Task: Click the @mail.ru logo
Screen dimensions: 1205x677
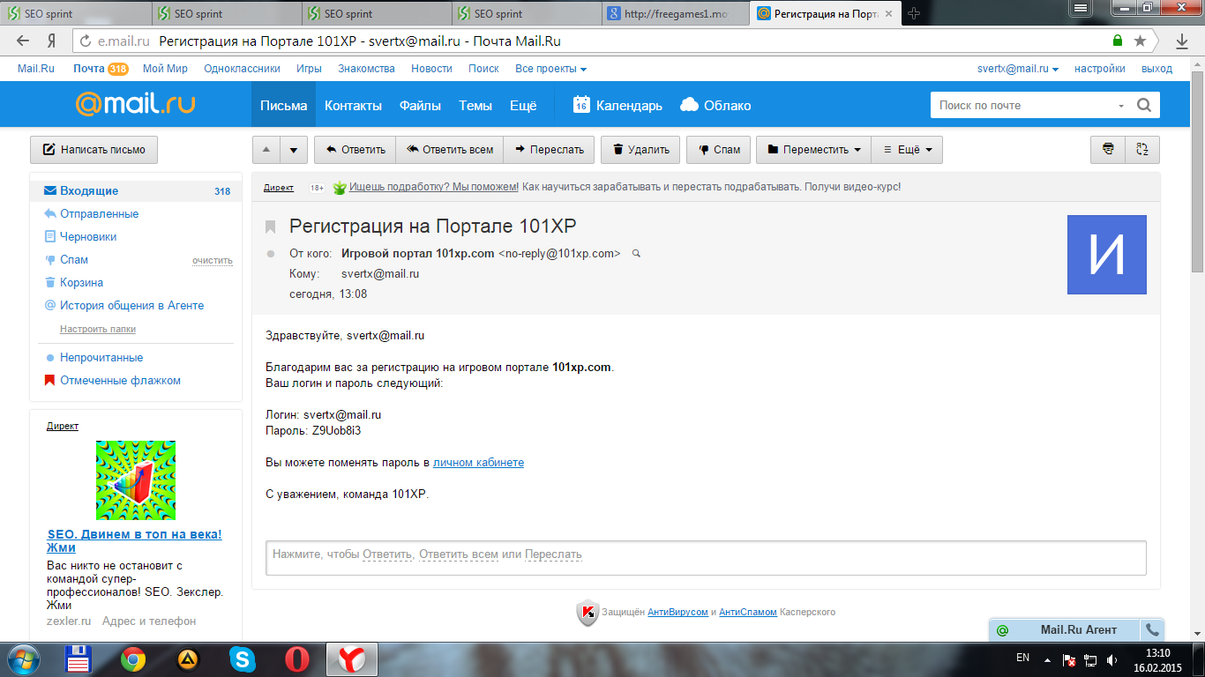Action: pos(135,104)
